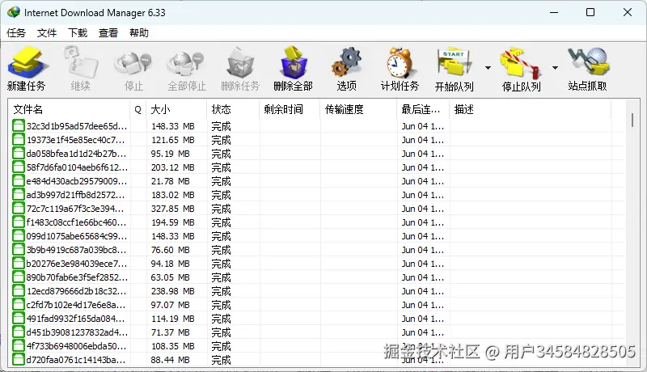Click size value 63.05 MB
Image resolution: width=647 pixels, height=372 pixels.
(170, 277)
